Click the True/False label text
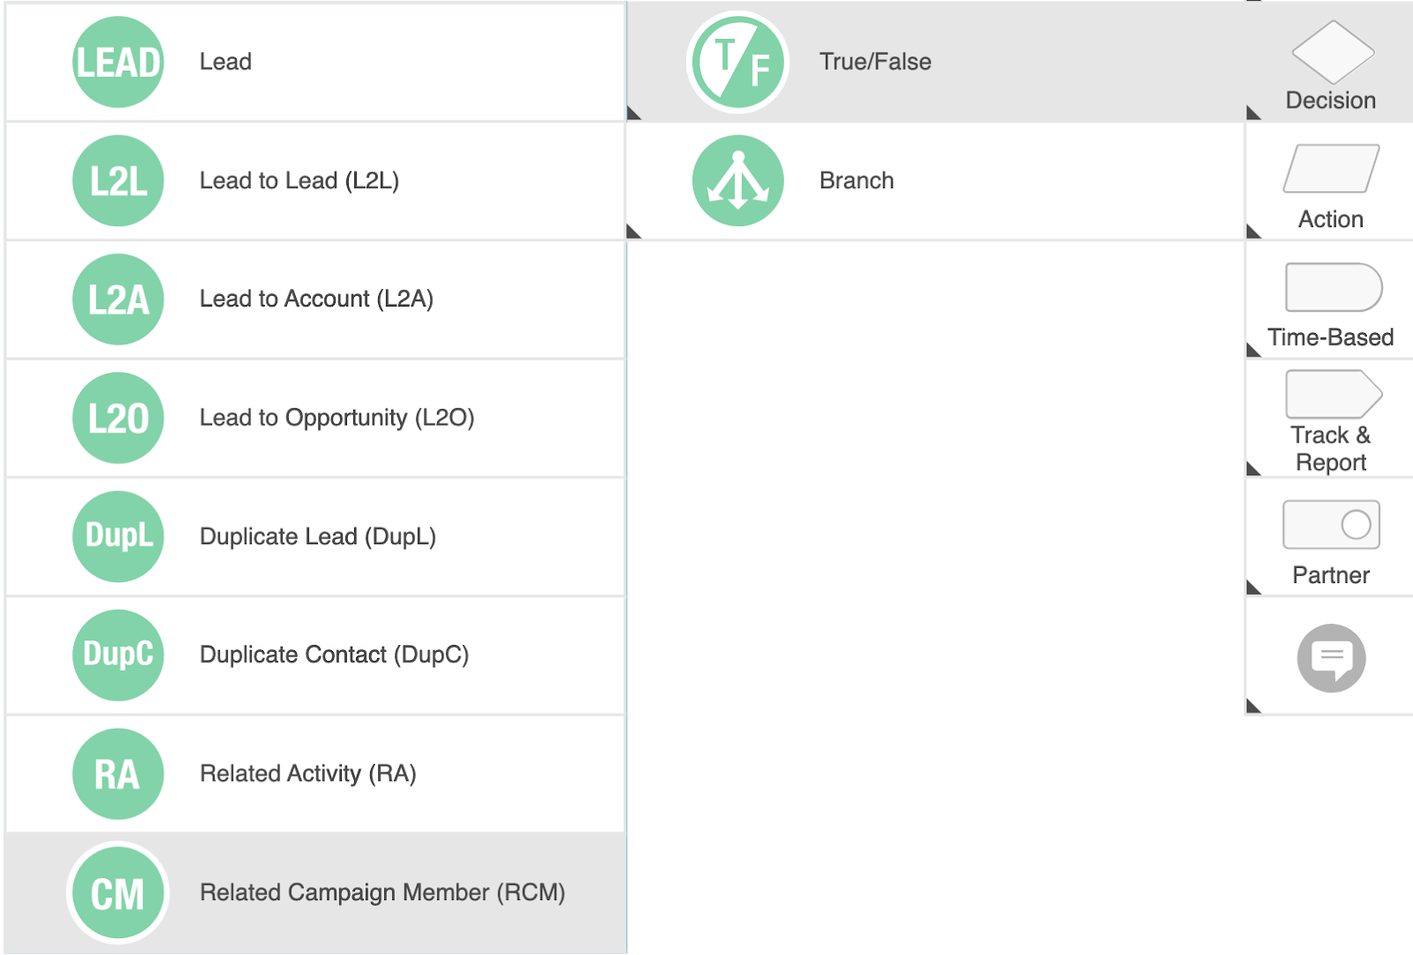Viewport: 1413px width, 955px height. coord(875,62)
